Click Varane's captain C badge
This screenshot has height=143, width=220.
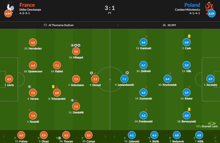click(30, 87)
